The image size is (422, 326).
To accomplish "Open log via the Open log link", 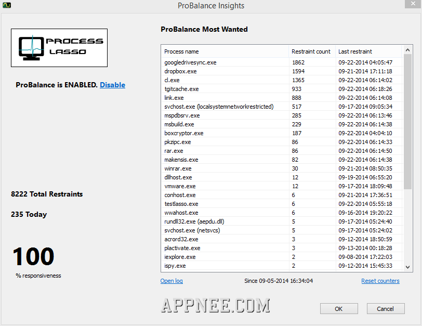I will tap(172, 281).
